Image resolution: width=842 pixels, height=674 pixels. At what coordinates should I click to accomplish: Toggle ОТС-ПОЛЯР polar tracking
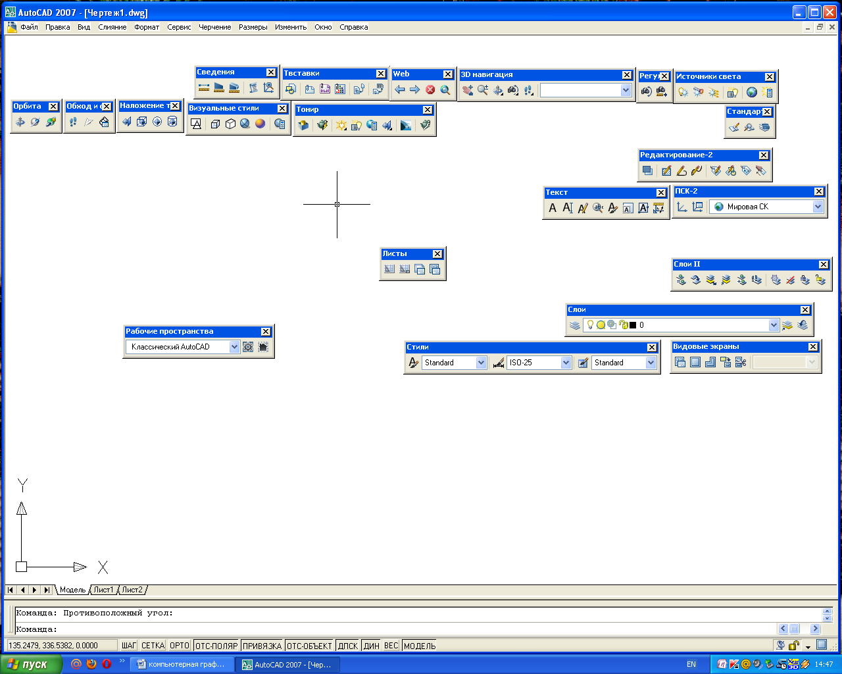point(216,646)
